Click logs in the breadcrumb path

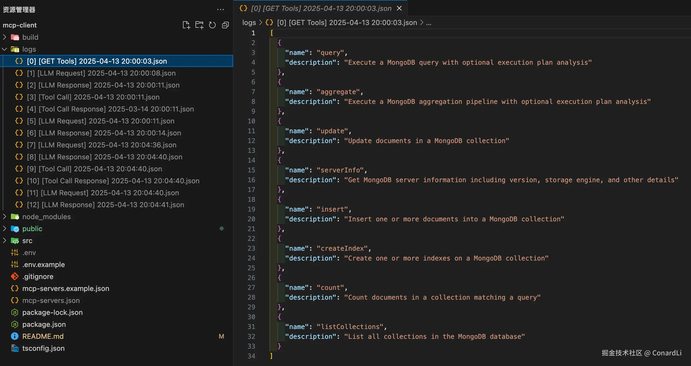click(x=249, y=23)
